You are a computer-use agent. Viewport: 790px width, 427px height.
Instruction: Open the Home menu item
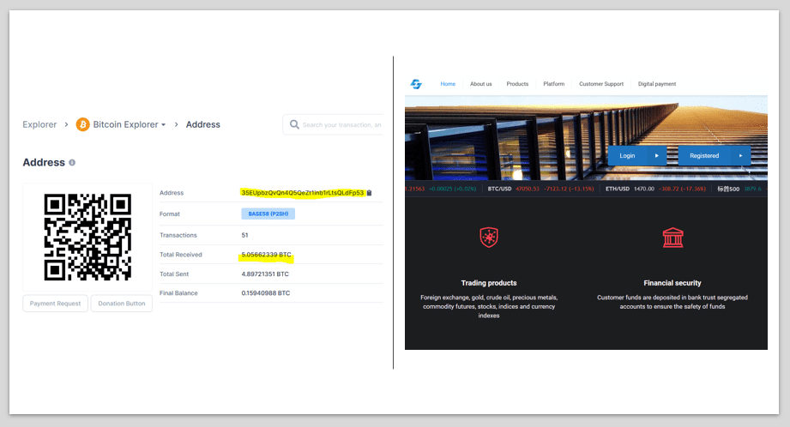tap(448, 84)
